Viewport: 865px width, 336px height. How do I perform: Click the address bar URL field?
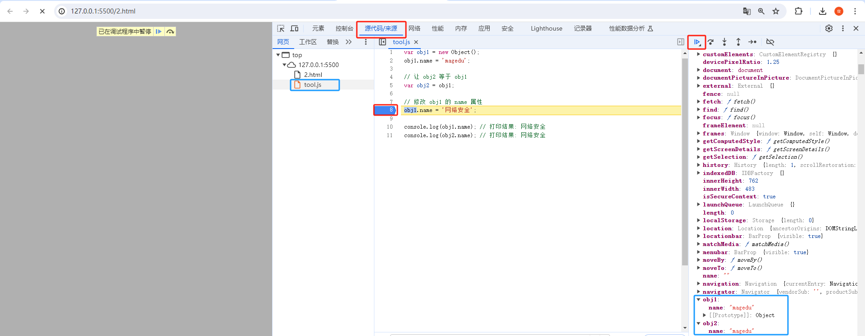pyautogui.click(x=396, y=11)
